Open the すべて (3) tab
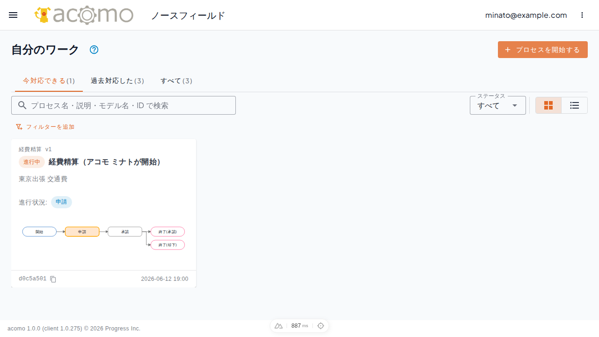The width and height of the screenshot is (599, 337). point(176,81)
